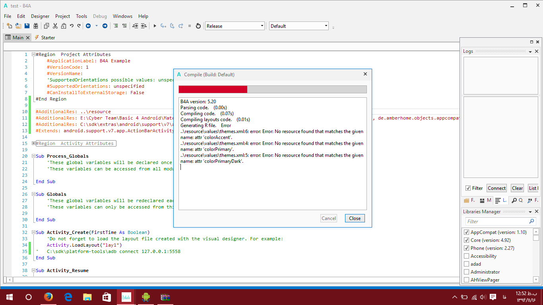Click the Navigate Backward blue arrow
543x305 pixels.
tap(88, 26)
